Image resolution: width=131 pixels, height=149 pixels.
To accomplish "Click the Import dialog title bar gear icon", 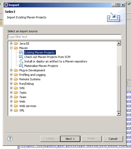I will [x=6, y=5].
